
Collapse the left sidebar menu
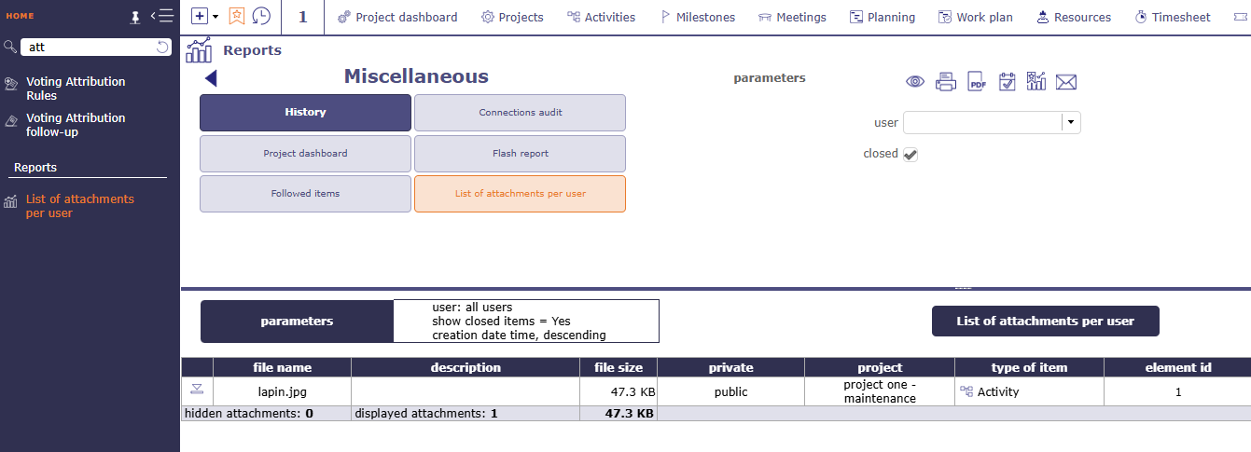pos(161,16)
